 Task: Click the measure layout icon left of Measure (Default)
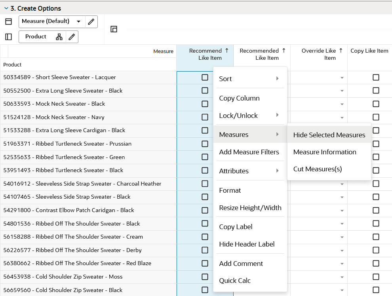8,21
